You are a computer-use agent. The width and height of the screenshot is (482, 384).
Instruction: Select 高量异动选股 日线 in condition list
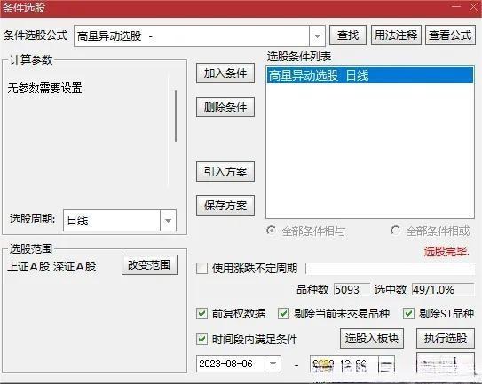[370, 75]
